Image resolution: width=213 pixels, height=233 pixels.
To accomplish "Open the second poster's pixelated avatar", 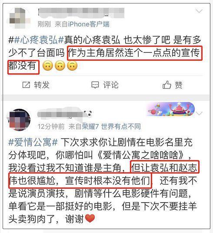I will pos(19,120).
